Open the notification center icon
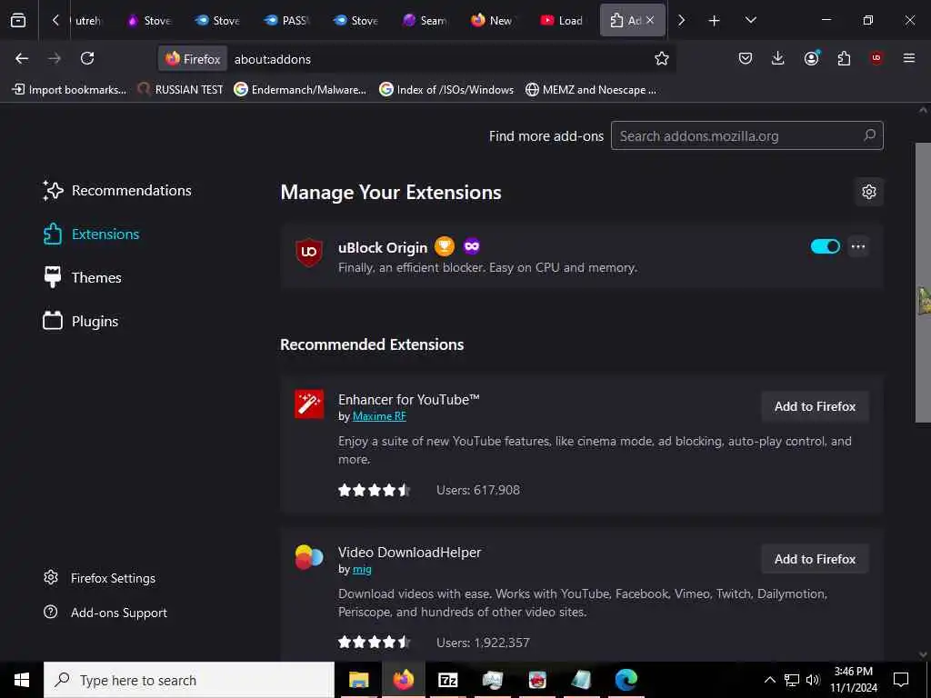 coord(901,680)
